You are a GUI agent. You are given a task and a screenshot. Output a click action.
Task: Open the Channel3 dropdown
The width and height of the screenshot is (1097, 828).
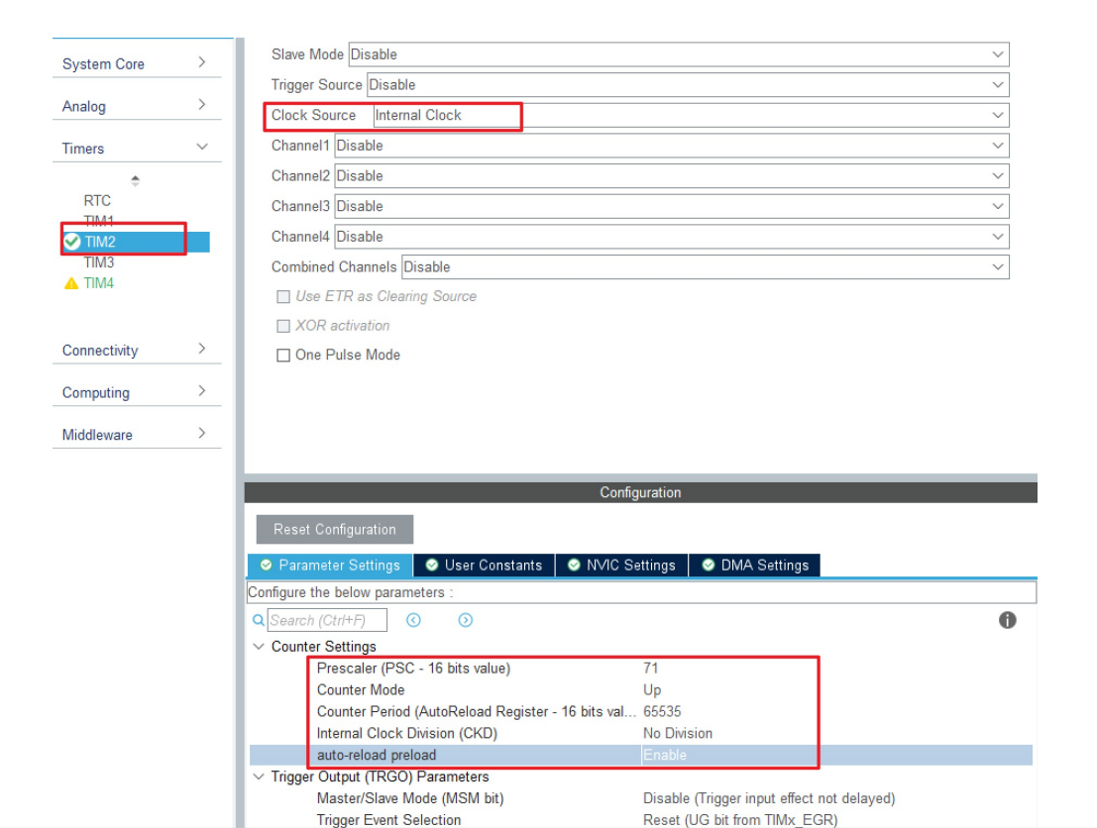click(672, 206)
